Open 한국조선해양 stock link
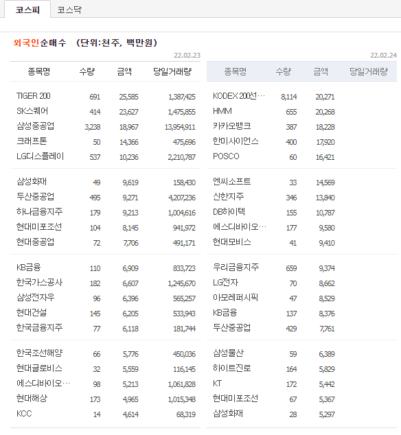 [39, 353]
